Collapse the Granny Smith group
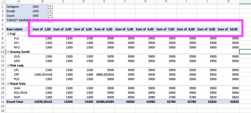 (x=8, y=52)
